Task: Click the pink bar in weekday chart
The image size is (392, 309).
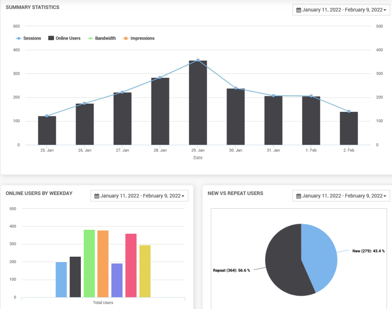Action: (x=131, y=266)
